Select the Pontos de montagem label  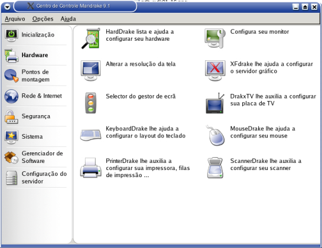click(x=35, y=76)
